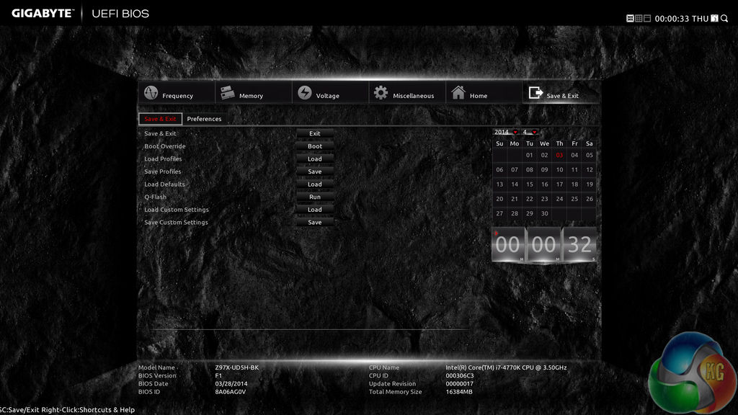Click the split panel view icon
Image resolution: width=738 pixels, height=415 pixels.
pos(647,18)
